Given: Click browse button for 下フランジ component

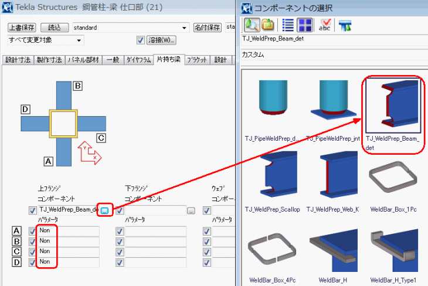Looking at the screenshot, I should point(191,210).
